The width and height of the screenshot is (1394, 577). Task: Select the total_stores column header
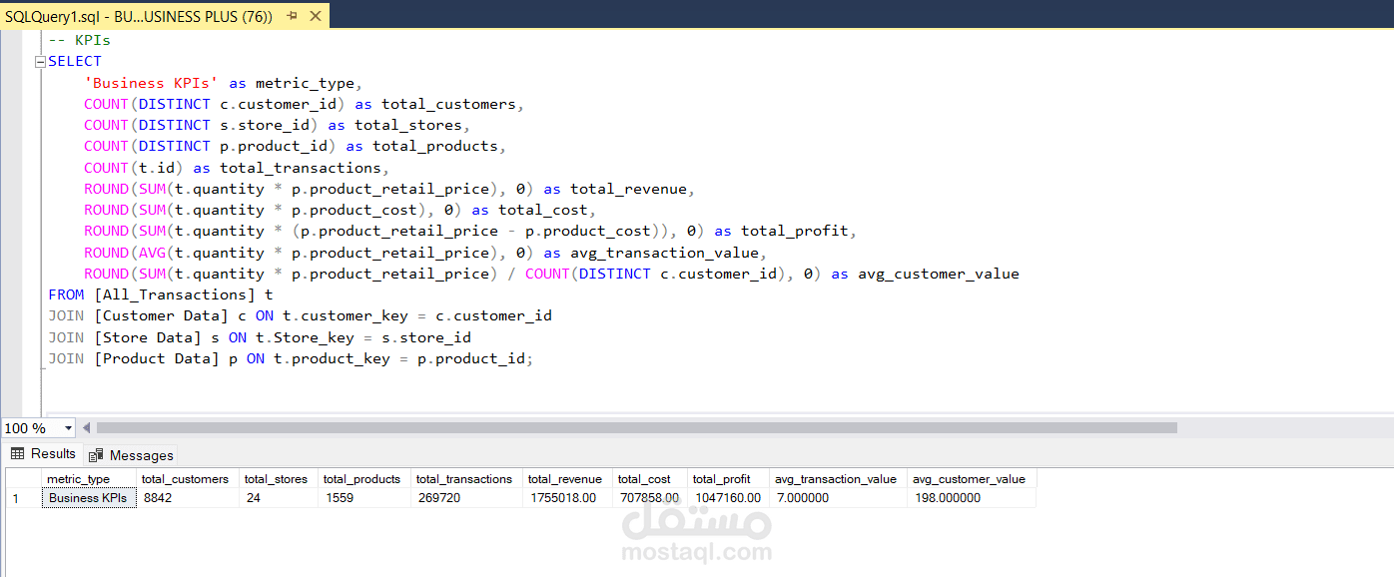pos(279,479)
